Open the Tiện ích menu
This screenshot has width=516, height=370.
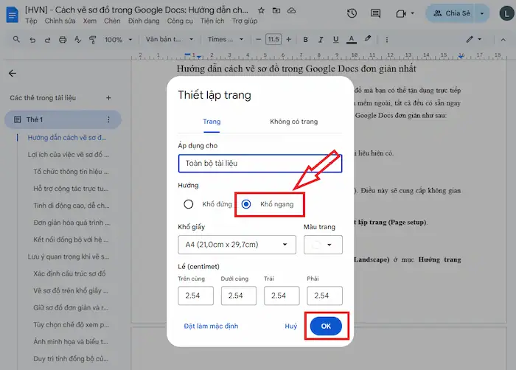pyautogui.click(x=212, y=21)
